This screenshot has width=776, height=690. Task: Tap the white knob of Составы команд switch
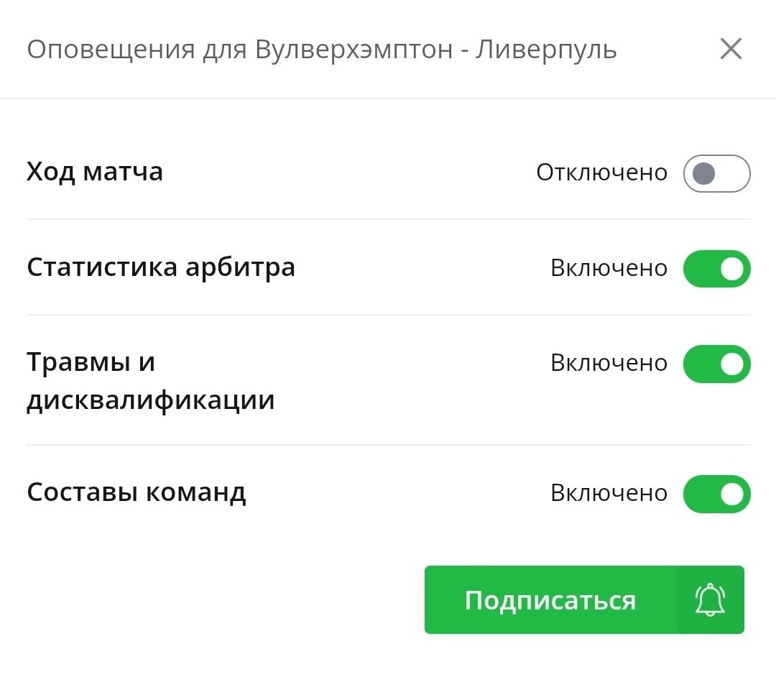(731, 494)
